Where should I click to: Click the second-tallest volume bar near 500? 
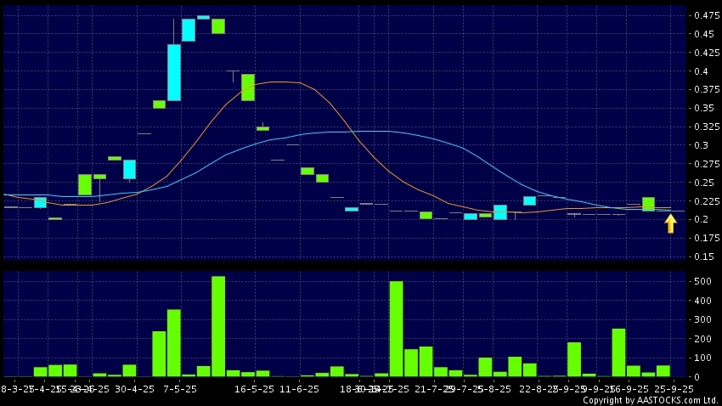(396, 329)
